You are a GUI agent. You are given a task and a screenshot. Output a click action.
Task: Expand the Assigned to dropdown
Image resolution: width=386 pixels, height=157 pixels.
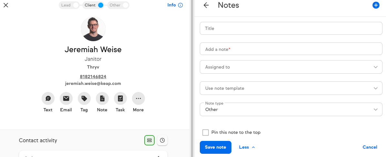click(x=291, y=67)
